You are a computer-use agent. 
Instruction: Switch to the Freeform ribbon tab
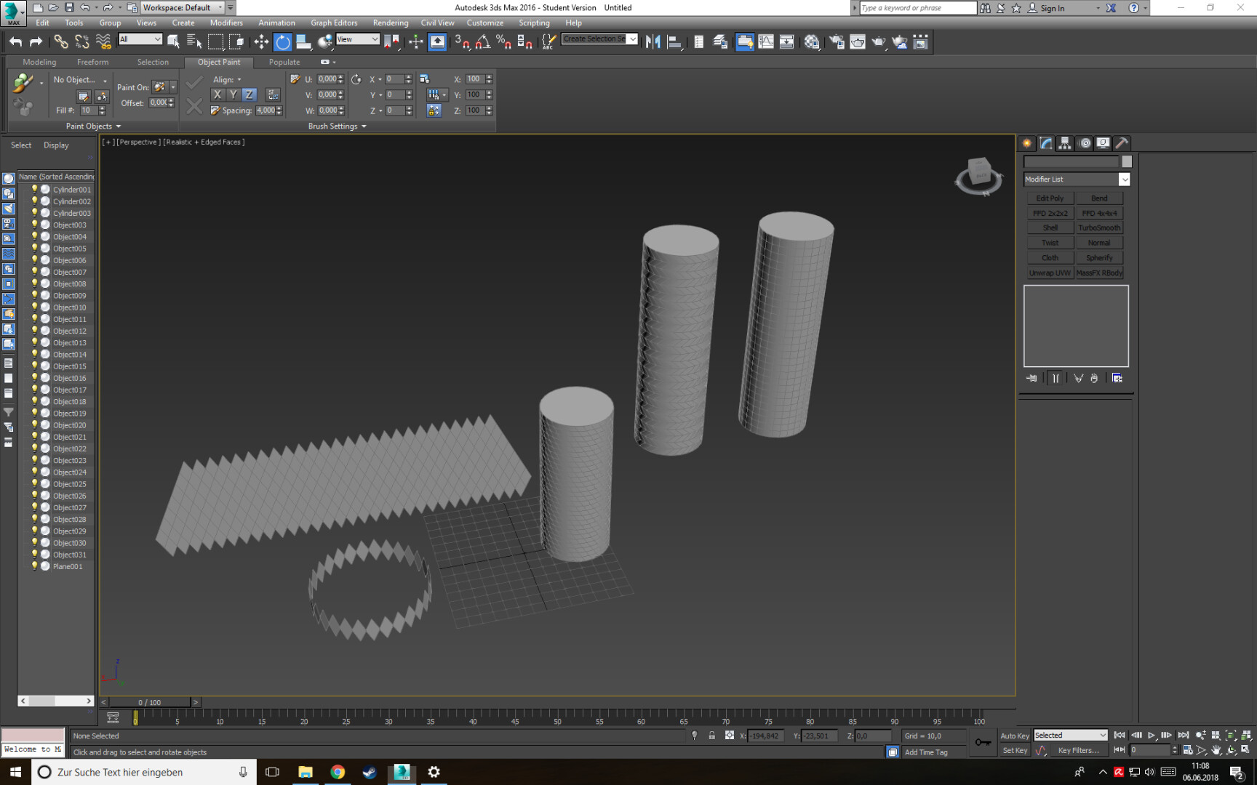point(92,62)
